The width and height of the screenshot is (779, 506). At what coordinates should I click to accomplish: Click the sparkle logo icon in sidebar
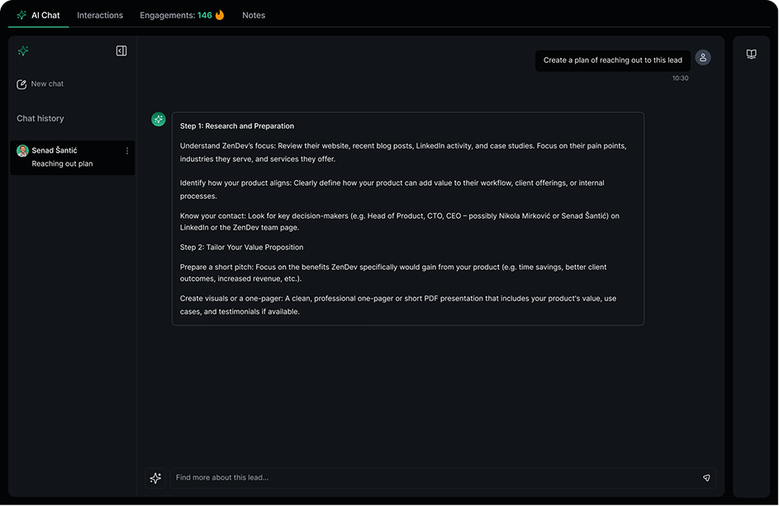point(23,51)
